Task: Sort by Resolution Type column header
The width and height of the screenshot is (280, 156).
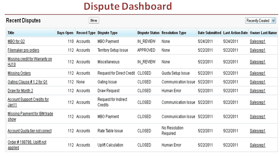Action: [174, 33]
